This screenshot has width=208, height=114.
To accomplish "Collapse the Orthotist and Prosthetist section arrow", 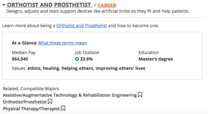I will point(4,5).
